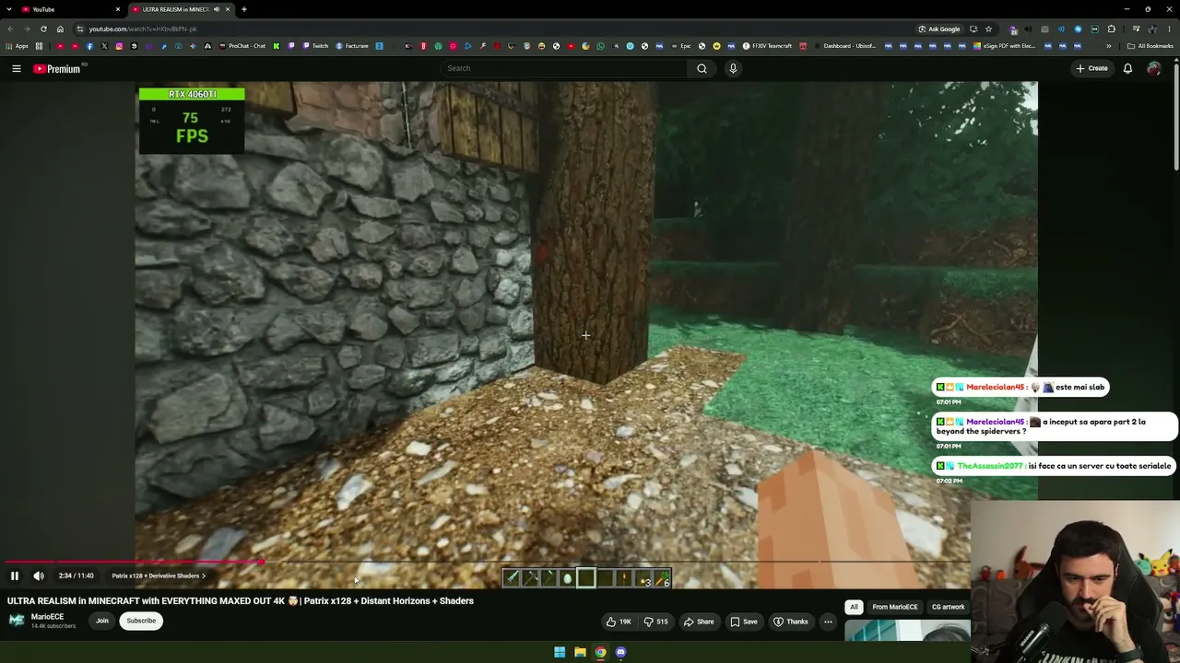Image resolution: width=1180 pixels, height=663 pixels.
Task: Click the search magnifier button
Action: pyautogui.click(x=702, y=68)
